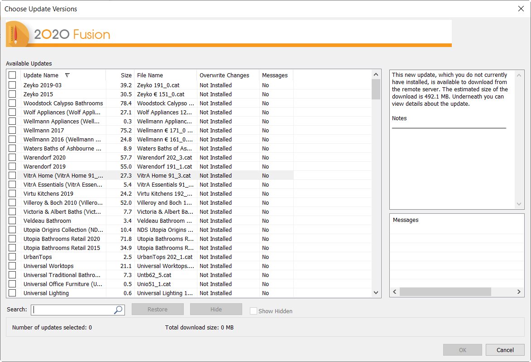The height and width of the screenshot is (362, 531).
Task: Select Waters Baths of Ashbourne row
Action: pos(62,148)
